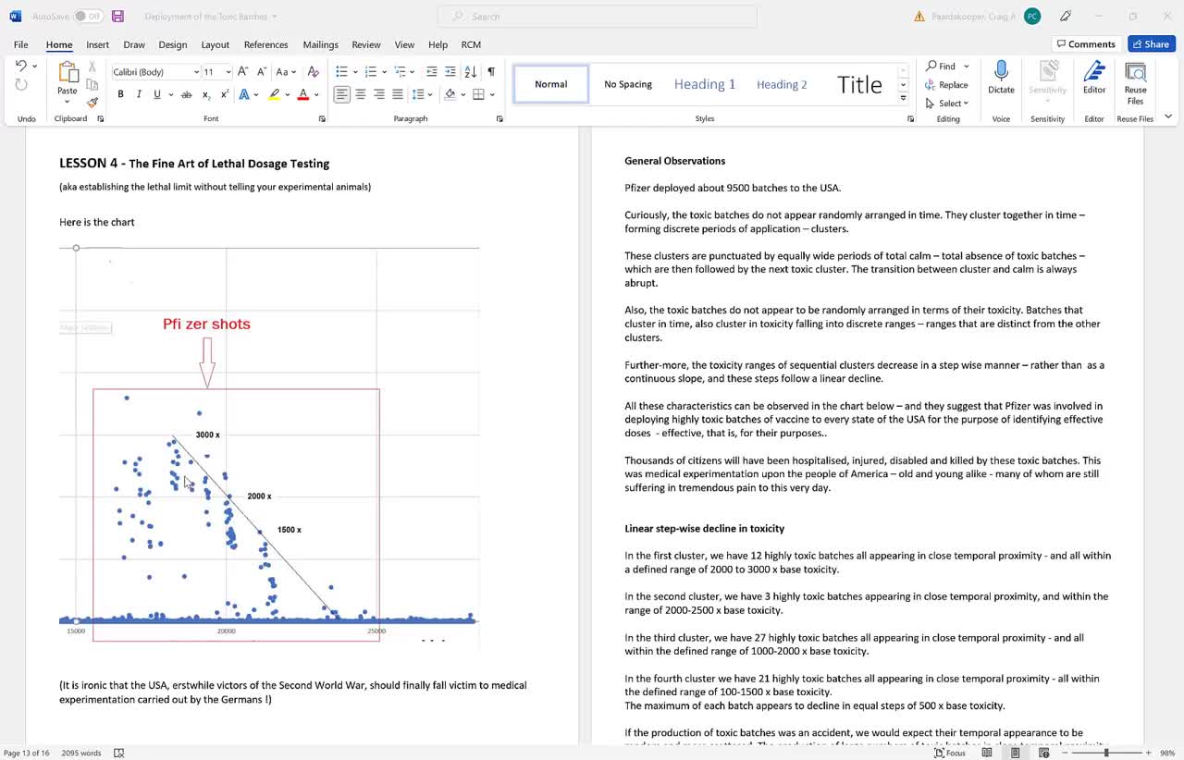Apply the yellow text highlight color
The height and width of the screenshot is (760, 1184).
tap(274, 94)
